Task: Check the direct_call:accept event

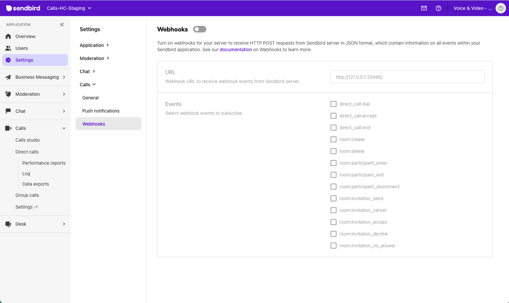Action: (x=334, y=116)
